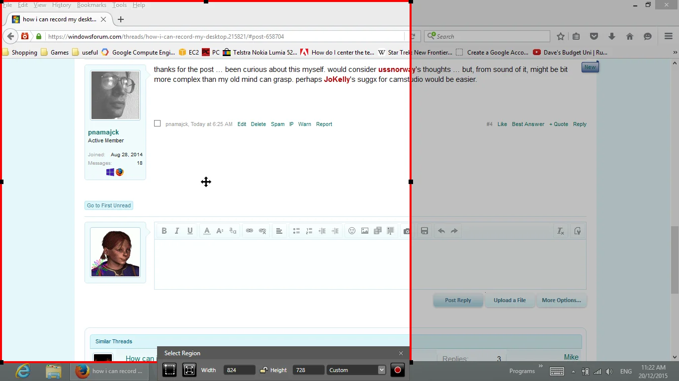Remove formatting with the Tx icon
679x381 pixels.
(561, 231)
